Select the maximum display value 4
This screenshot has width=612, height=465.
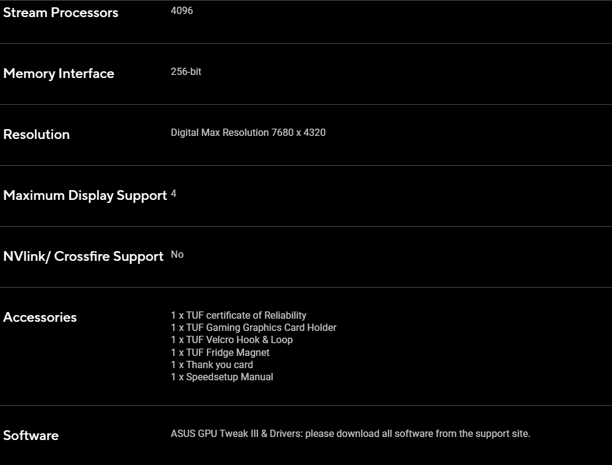tap(174, 194)
